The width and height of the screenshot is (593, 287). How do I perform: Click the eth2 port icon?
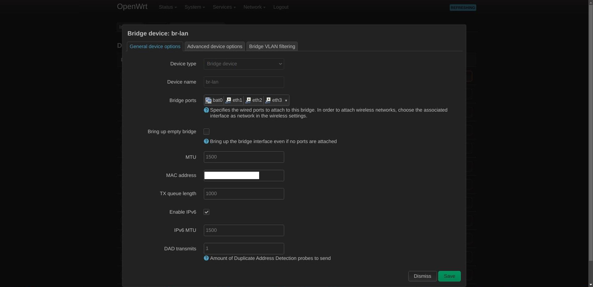(248, 100)
